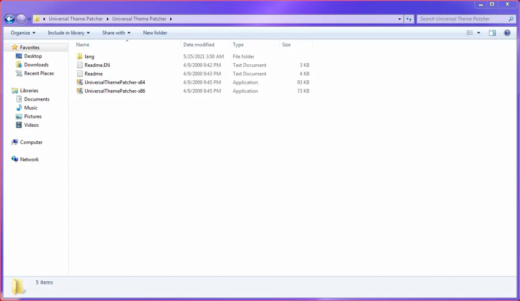Click the Help question mark icon
Image resolution: width=520 pixels, height=301 pixels.
point(507,33)
